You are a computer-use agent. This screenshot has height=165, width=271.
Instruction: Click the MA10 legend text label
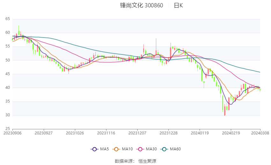pyautogui.click(x=127, y=149)
